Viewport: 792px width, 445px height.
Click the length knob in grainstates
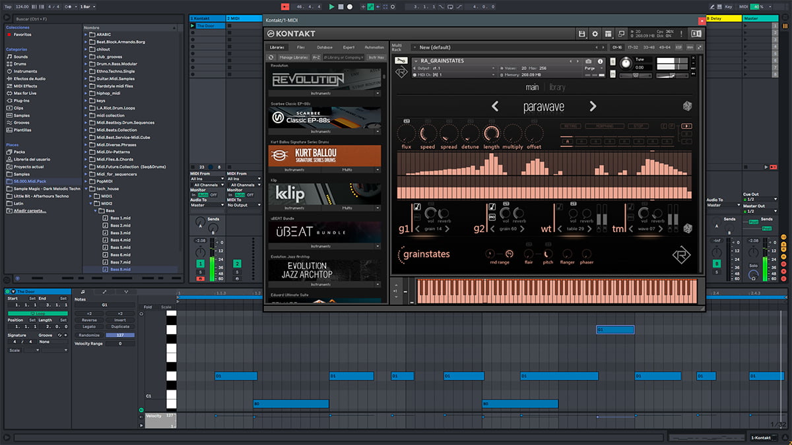click(492, 133)
